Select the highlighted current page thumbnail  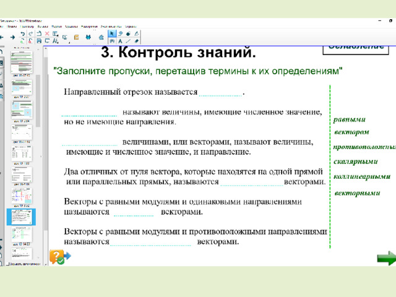point(21,217)
